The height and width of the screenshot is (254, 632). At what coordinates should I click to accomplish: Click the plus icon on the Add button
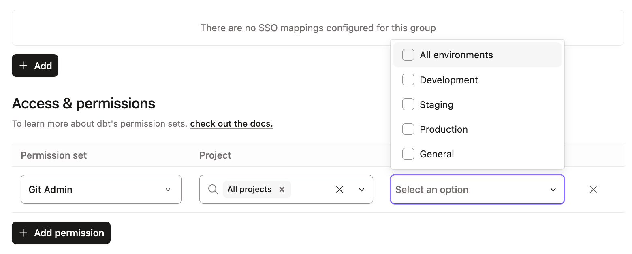click(23, 65)
